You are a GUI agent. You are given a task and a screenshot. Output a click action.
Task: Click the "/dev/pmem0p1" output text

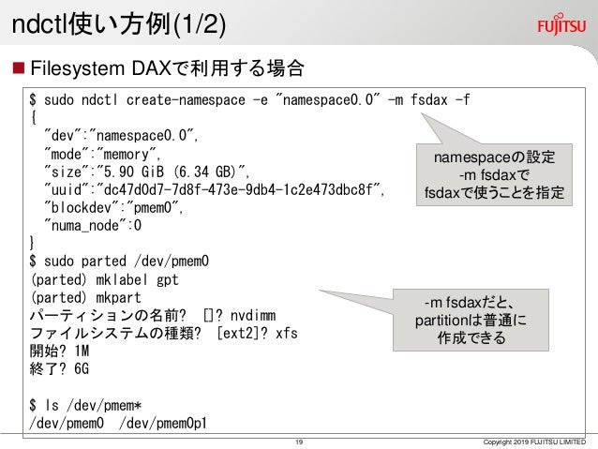coord(163,423)
